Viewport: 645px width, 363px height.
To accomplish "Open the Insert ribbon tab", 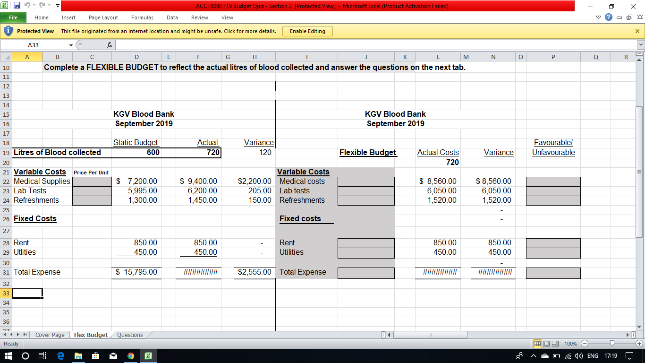I will (68, 17).
